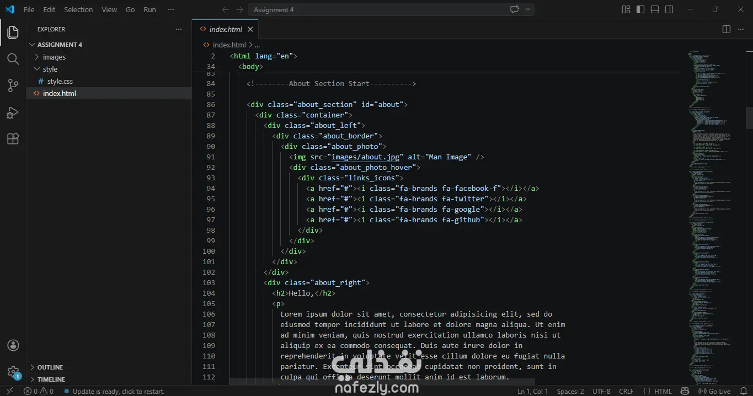Open the File menu
This screenshot has width=753, height=396.
[x=29, y=9]
